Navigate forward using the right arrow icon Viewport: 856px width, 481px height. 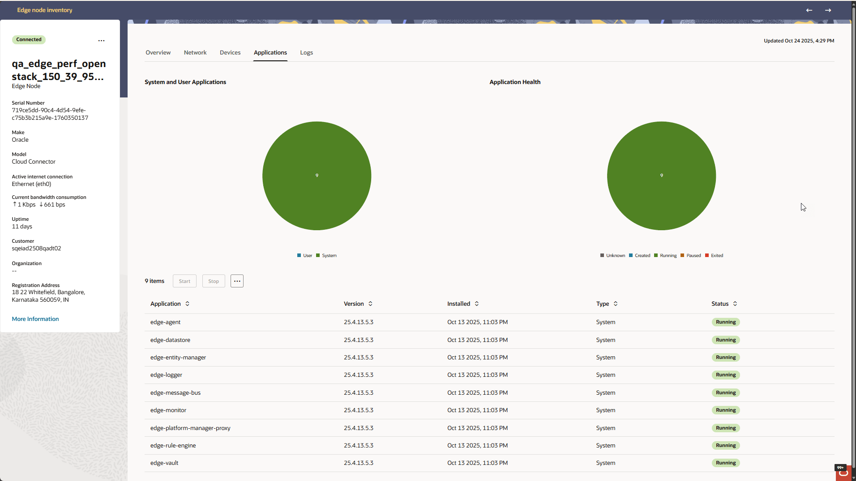(x=828, y=10)
